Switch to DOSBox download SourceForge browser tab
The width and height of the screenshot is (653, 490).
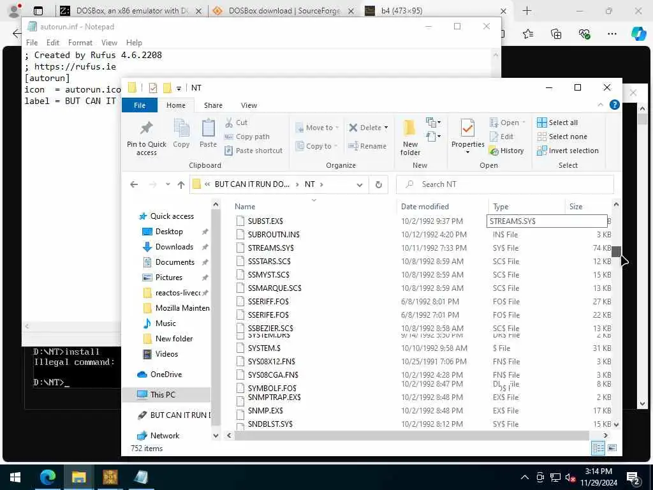(284, 11)
